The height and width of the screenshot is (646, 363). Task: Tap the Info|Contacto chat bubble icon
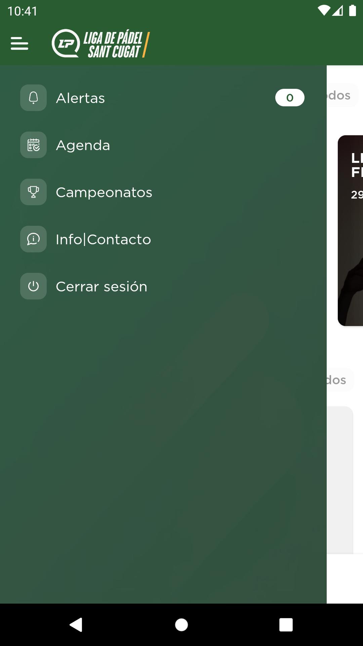33,239
